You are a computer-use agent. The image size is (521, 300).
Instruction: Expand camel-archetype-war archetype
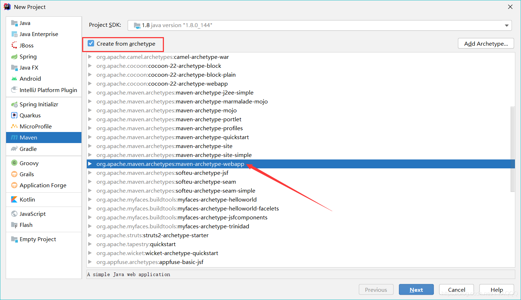(x=90, y=57)
